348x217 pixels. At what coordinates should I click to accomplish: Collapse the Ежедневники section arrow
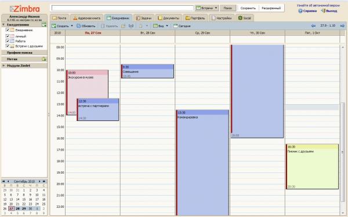pos(3,24)
